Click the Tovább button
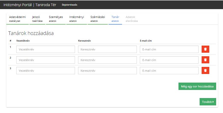The image size is (223, 113). coord(208,102)
